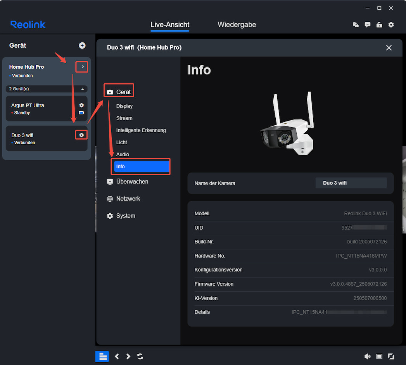Close the Duo 3 wifi settings panel

click(x=389, y=48)
